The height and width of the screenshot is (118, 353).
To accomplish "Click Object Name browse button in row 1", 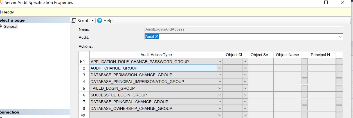I will pos(304,61).
